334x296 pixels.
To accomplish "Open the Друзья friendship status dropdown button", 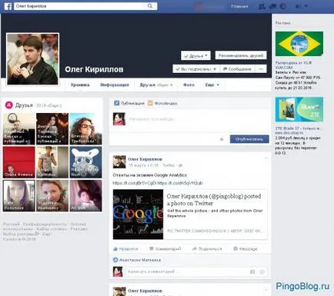I will pos(195,55).
